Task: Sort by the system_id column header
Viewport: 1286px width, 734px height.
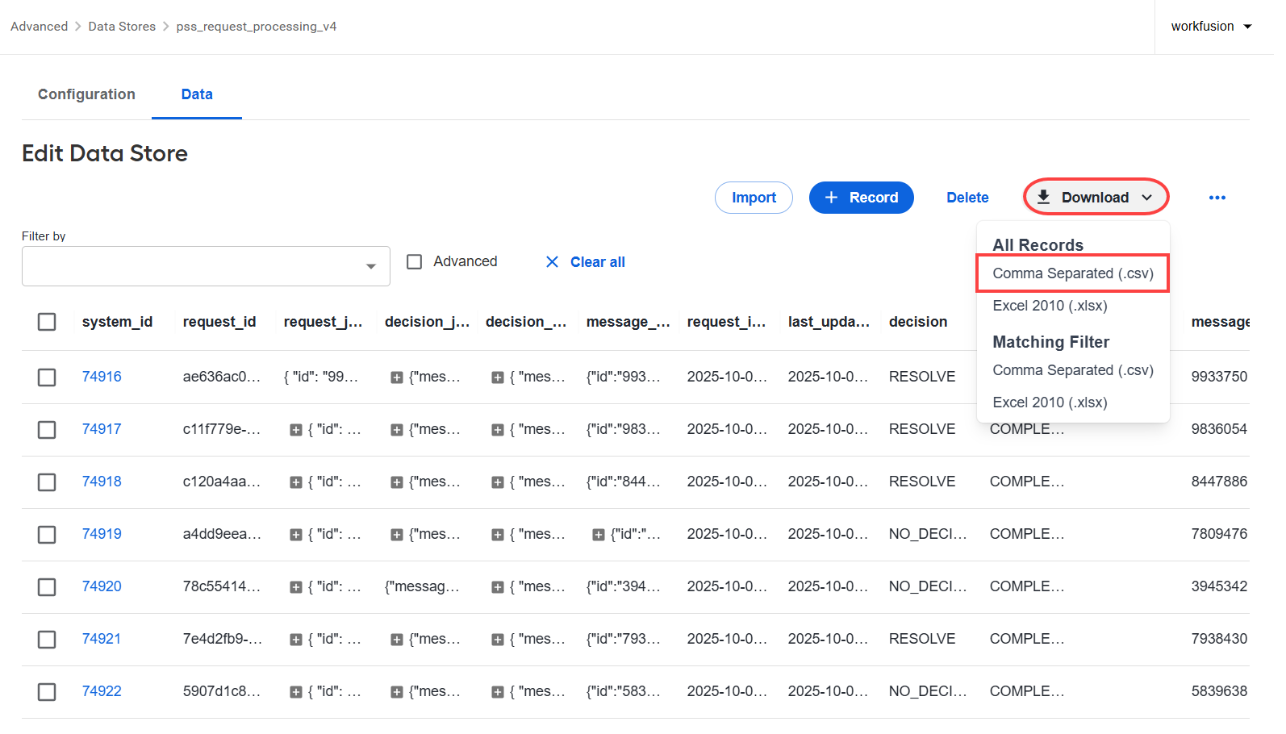Action: coord(117,322)
